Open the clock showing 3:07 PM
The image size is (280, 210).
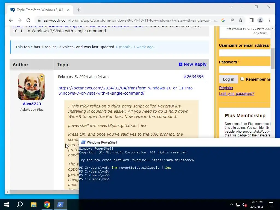point(256,205)
